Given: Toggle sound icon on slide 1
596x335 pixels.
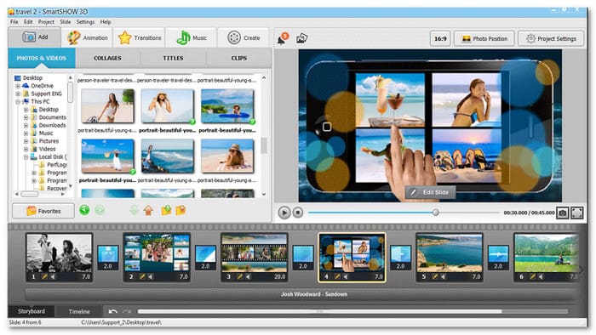Looking at the screenshot, I should [x=53, y=276].
